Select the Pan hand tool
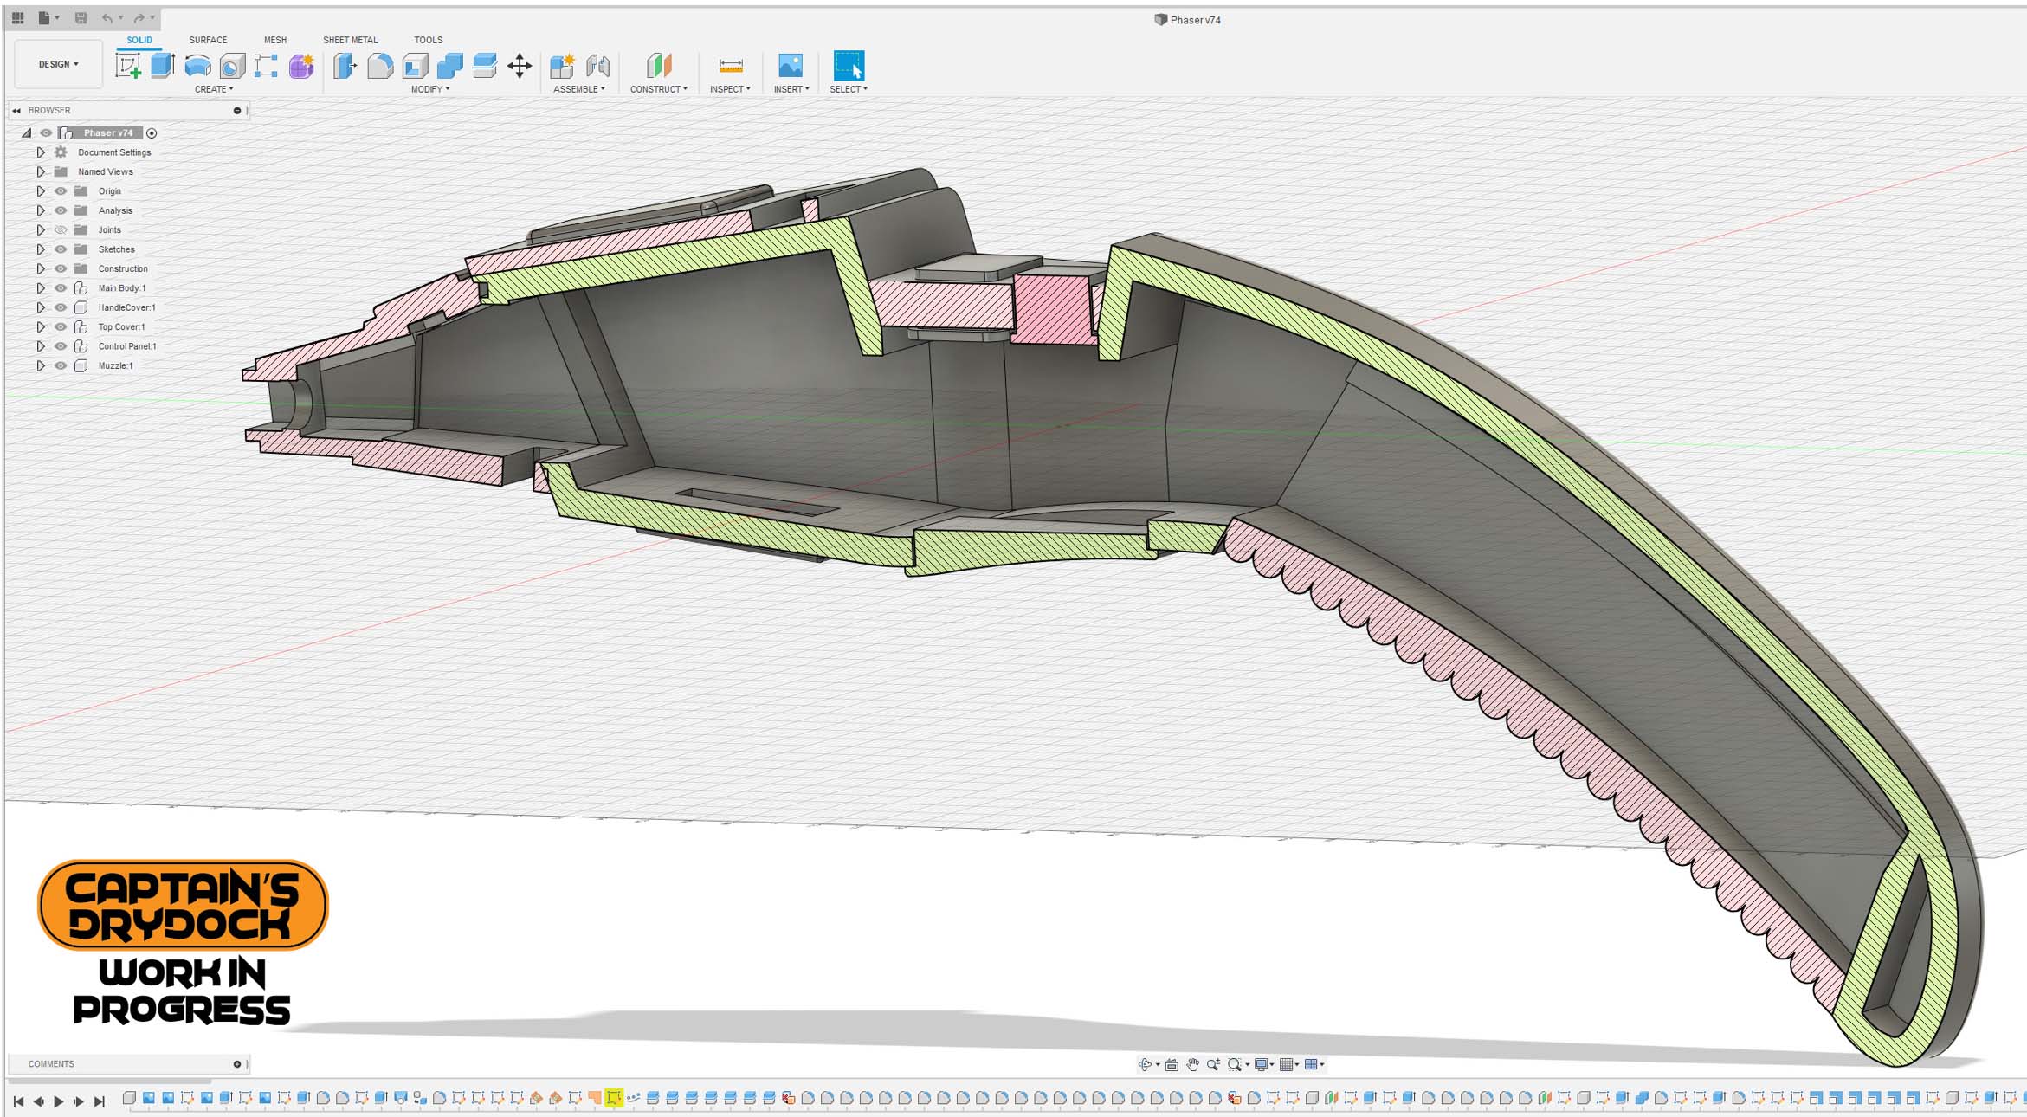Image resolution: width=2027 pixels, height=1117 pixels. 1192,1064
